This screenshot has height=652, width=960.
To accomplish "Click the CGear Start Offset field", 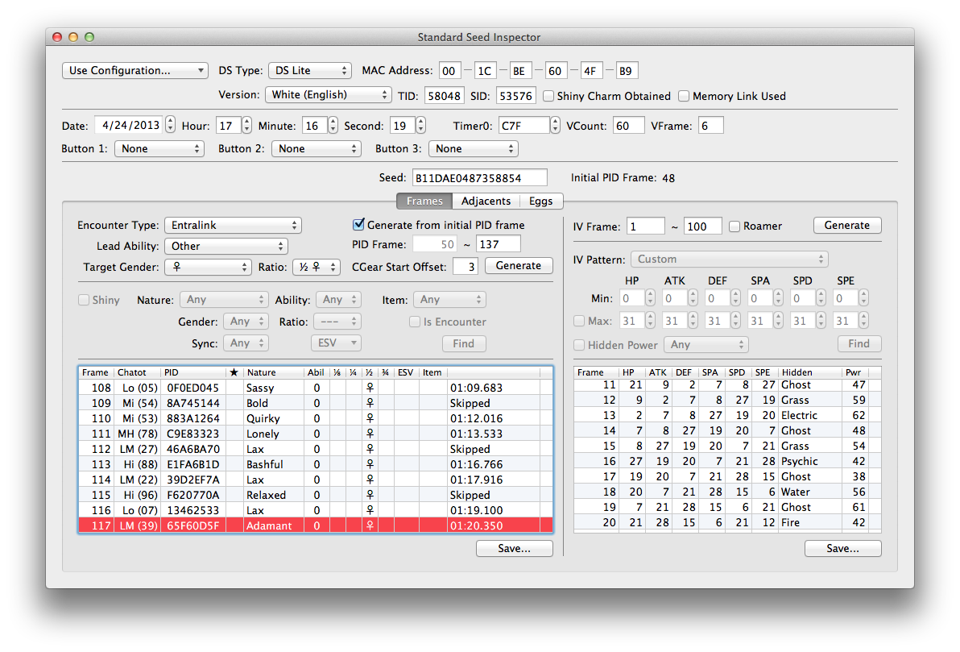I will click(466, 267).
